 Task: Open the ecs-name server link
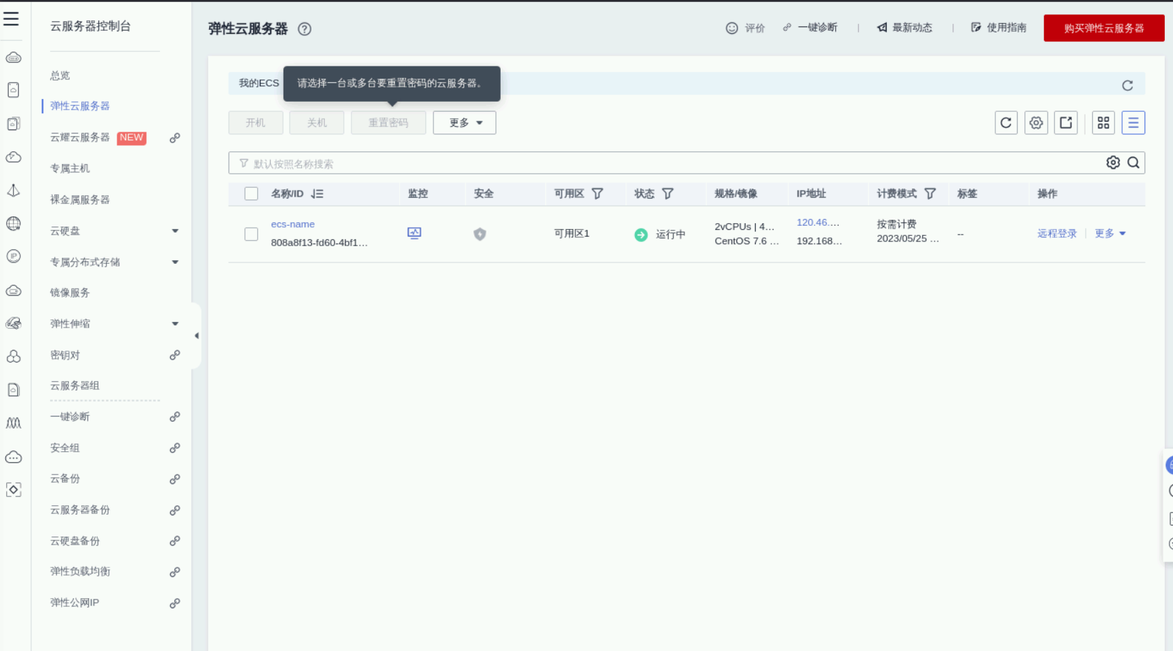[x=293, y=224]
